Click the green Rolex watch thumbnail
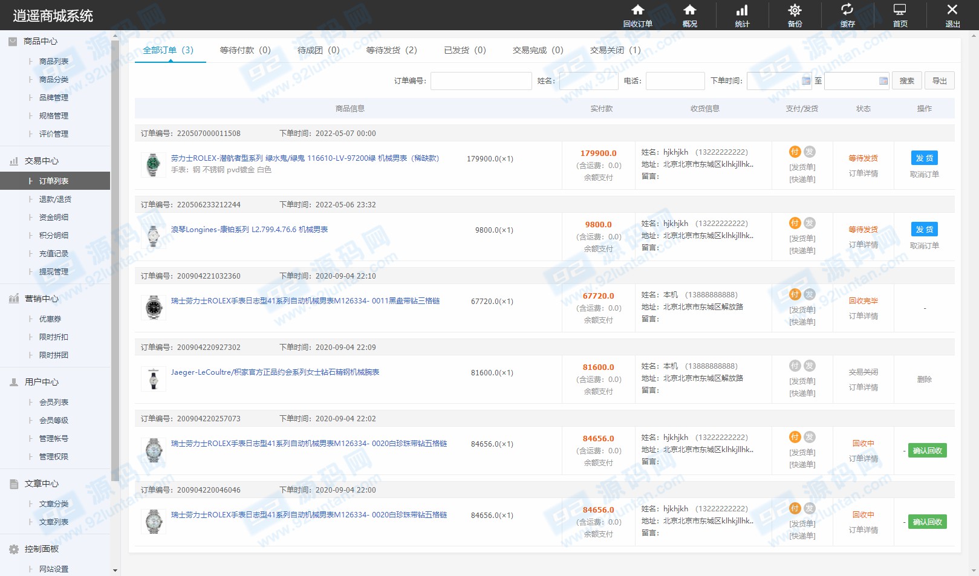 [x=153, y=164]
